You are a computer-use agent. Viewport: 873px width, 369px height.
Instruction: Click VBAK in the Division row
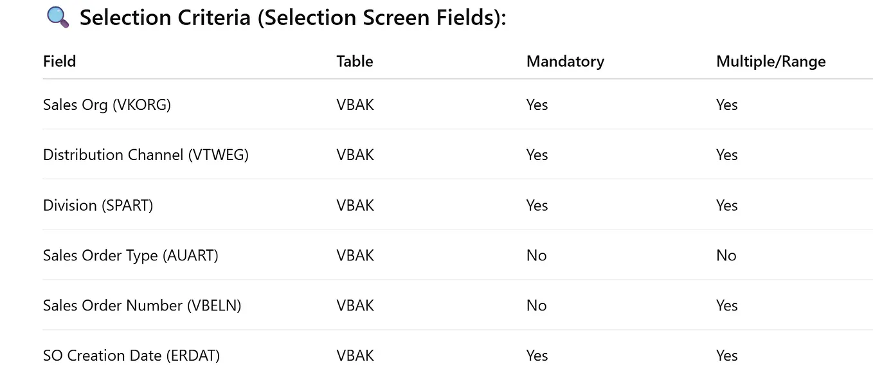[355, 206]
